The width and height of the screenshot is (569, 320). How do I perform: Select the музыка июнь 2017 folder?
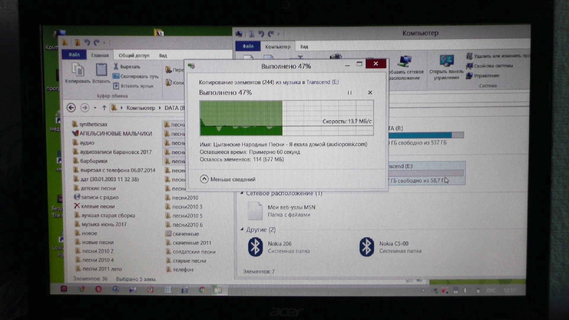coord(100,224)
